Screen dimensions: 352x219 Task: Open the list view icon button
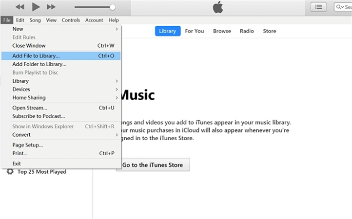click(x=318, y=7)
